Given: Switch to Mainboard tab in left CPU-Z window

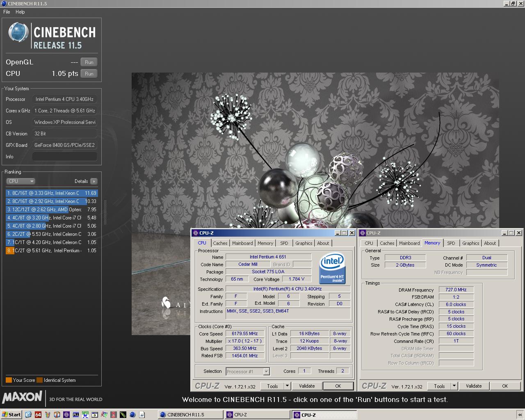Looking at the screenshot, I should 242,243.
